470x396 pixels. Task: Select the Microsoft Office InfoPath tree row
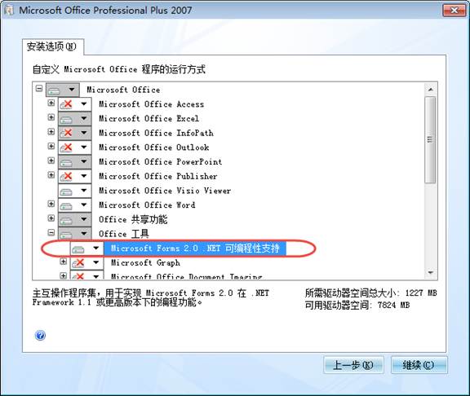156,133
